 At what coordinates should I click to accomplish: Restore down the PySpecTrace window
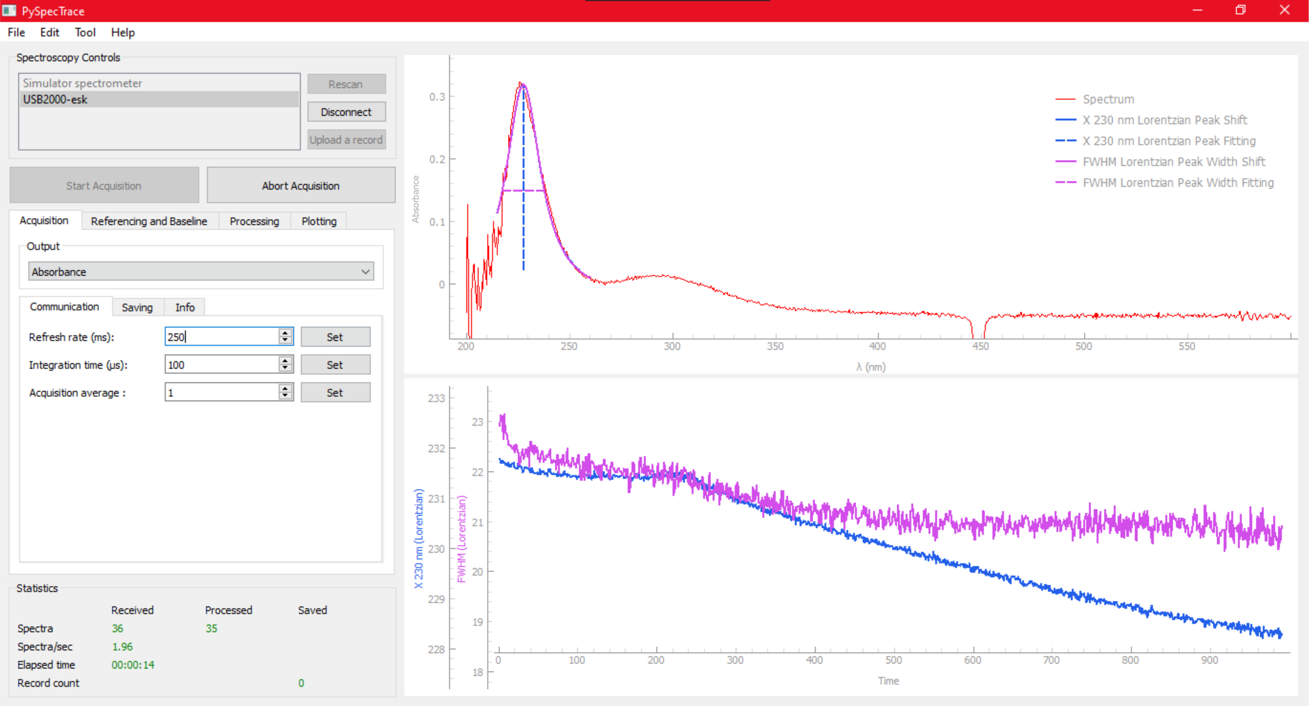[1240, 10]
